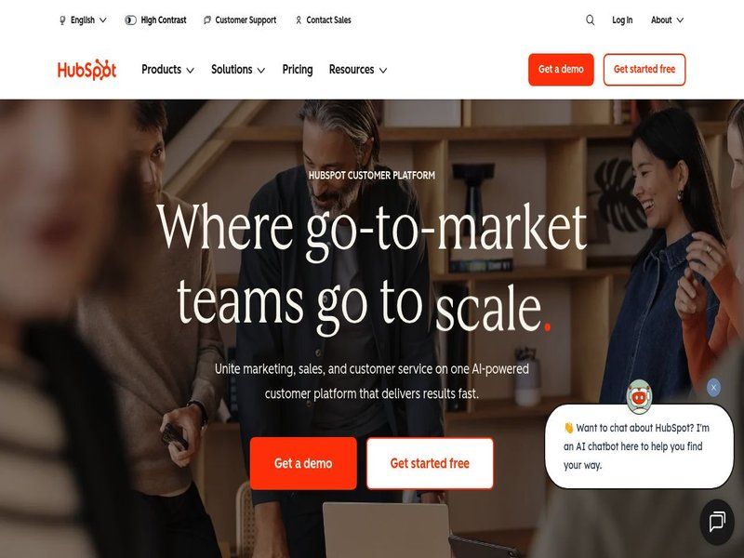Click the chatbot robot avatar
This screenshot has width=744, height=558.
[639, 397]
